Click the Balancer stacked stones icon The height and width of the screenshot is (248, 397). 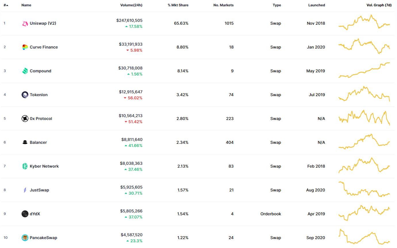25,142
